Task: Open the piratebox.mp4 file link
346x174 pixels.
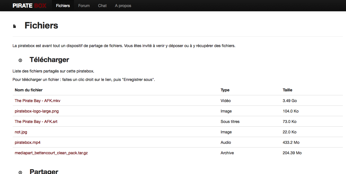Action: 28,142
